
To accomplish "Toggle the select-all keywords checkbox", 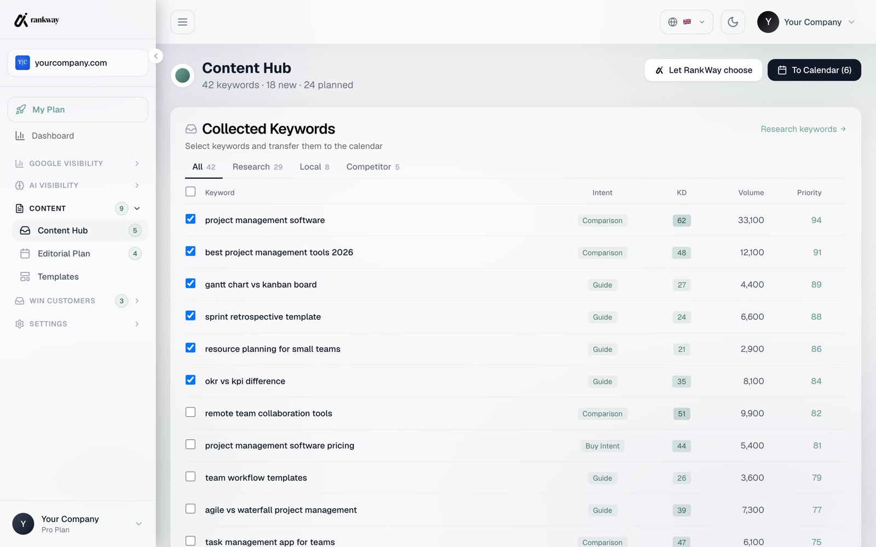I will (191, 191).
